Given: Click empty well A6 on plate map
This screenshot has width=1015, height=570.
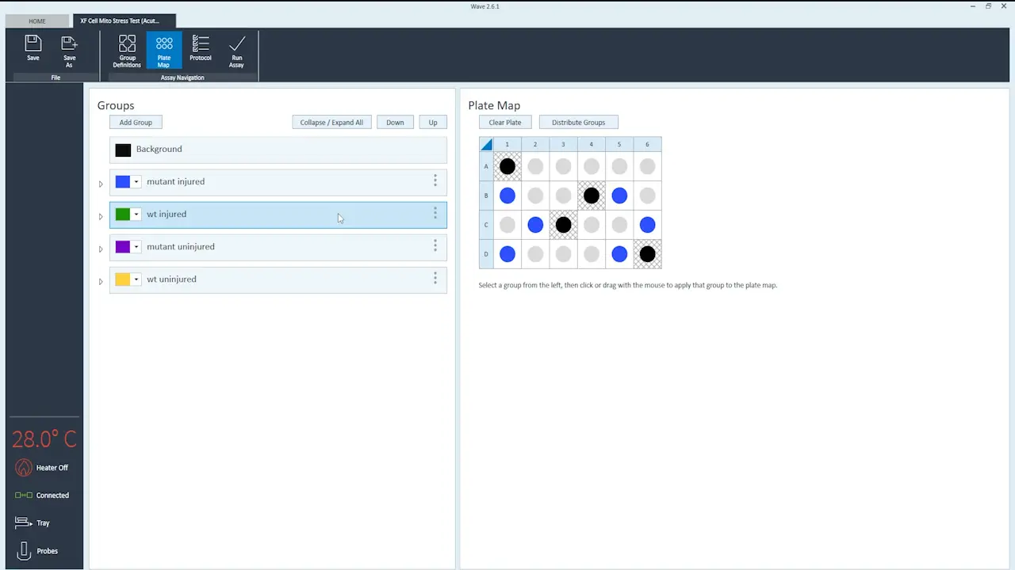Looking at the screenshot, I should (647, 166).
